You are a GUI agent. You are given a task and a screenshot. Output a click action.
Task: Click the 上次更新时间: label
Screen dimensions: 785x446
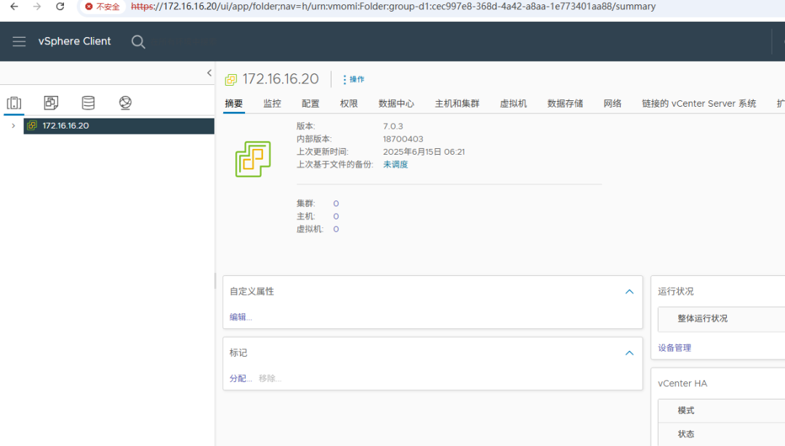click(x=323, y=152)
